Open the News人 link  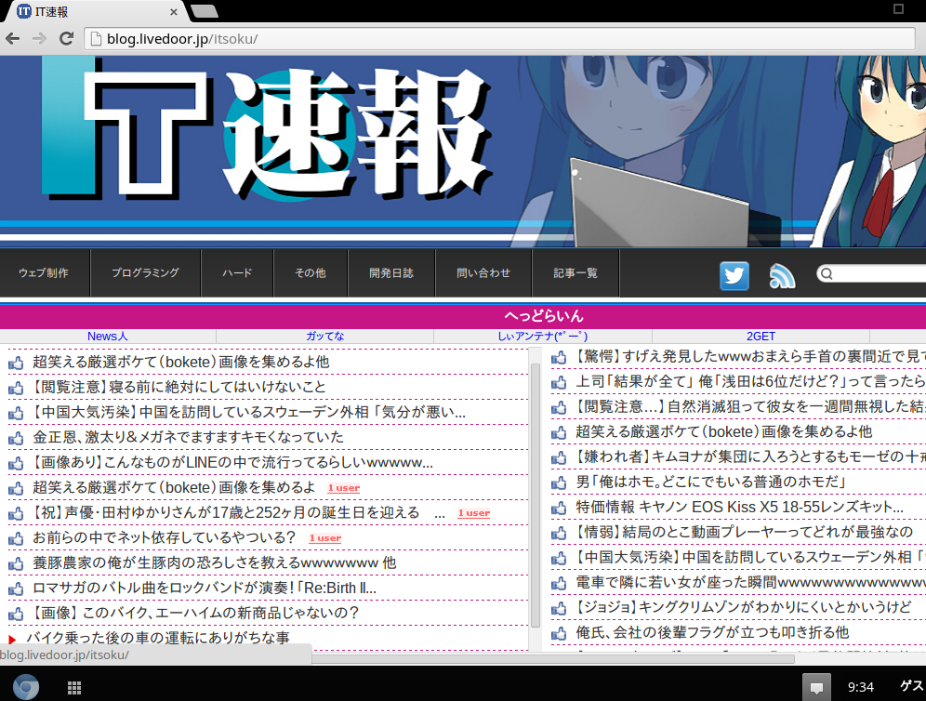(108, 336)
